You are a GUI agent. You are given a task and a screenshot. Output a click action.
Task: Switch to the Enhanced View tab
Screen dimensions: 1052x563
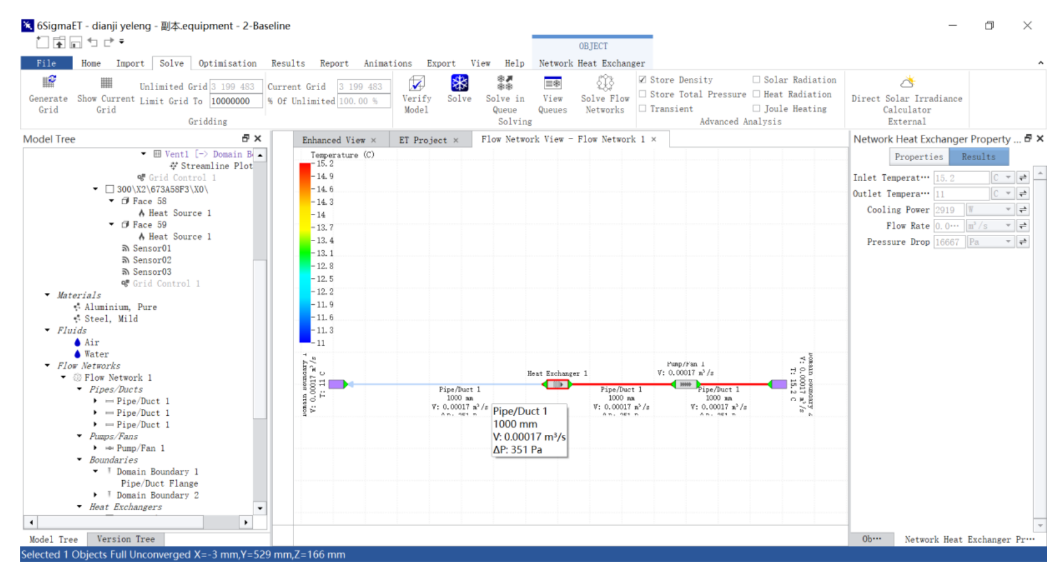click(333, 140)
